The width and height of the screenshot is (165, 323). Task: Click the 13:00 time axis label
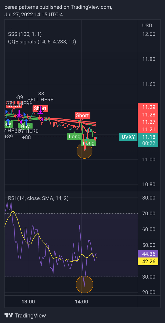pos(28,301)
